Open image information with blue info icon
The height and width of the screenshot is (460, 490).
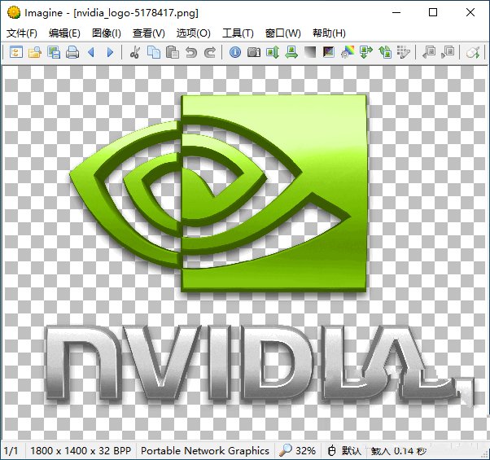(x=235, y=52)
